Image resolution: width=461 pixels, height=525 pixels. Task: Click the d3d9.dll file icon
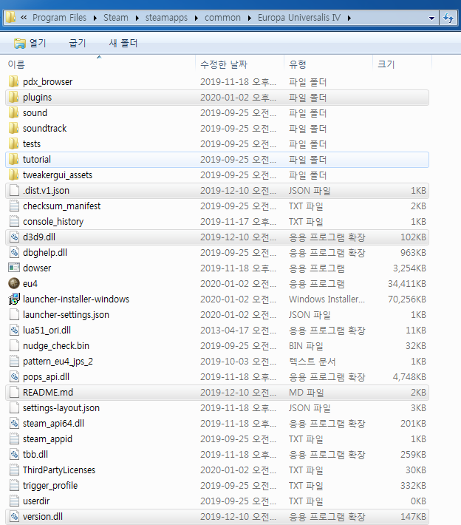14,237
